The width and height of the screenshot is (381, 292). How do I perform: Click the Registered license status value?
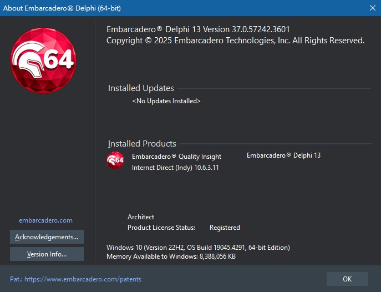coord(225,228)
